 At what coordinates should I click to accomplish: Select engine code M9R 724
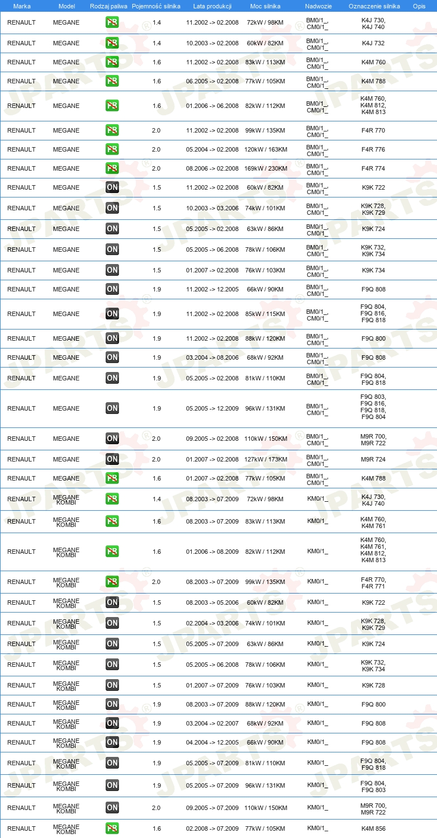tap(373, 459)
